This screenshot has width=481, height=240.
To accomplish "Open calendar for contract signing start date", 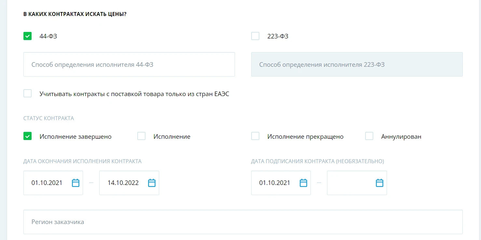I will [x=303, y=183].
